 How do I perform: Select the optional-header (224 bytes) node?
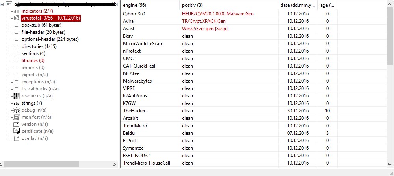click(x=50, y=39)
